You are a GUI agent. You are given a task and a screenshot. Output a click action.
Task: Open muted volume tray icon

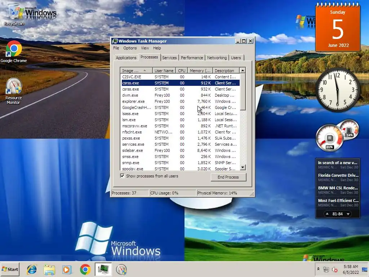click(334, 269)
